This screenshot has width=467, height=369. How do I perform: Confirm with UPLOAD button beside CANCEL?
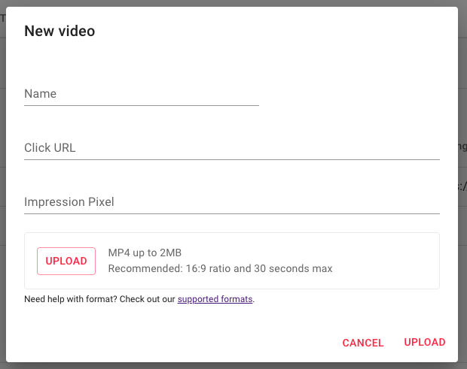coord(425,343)
